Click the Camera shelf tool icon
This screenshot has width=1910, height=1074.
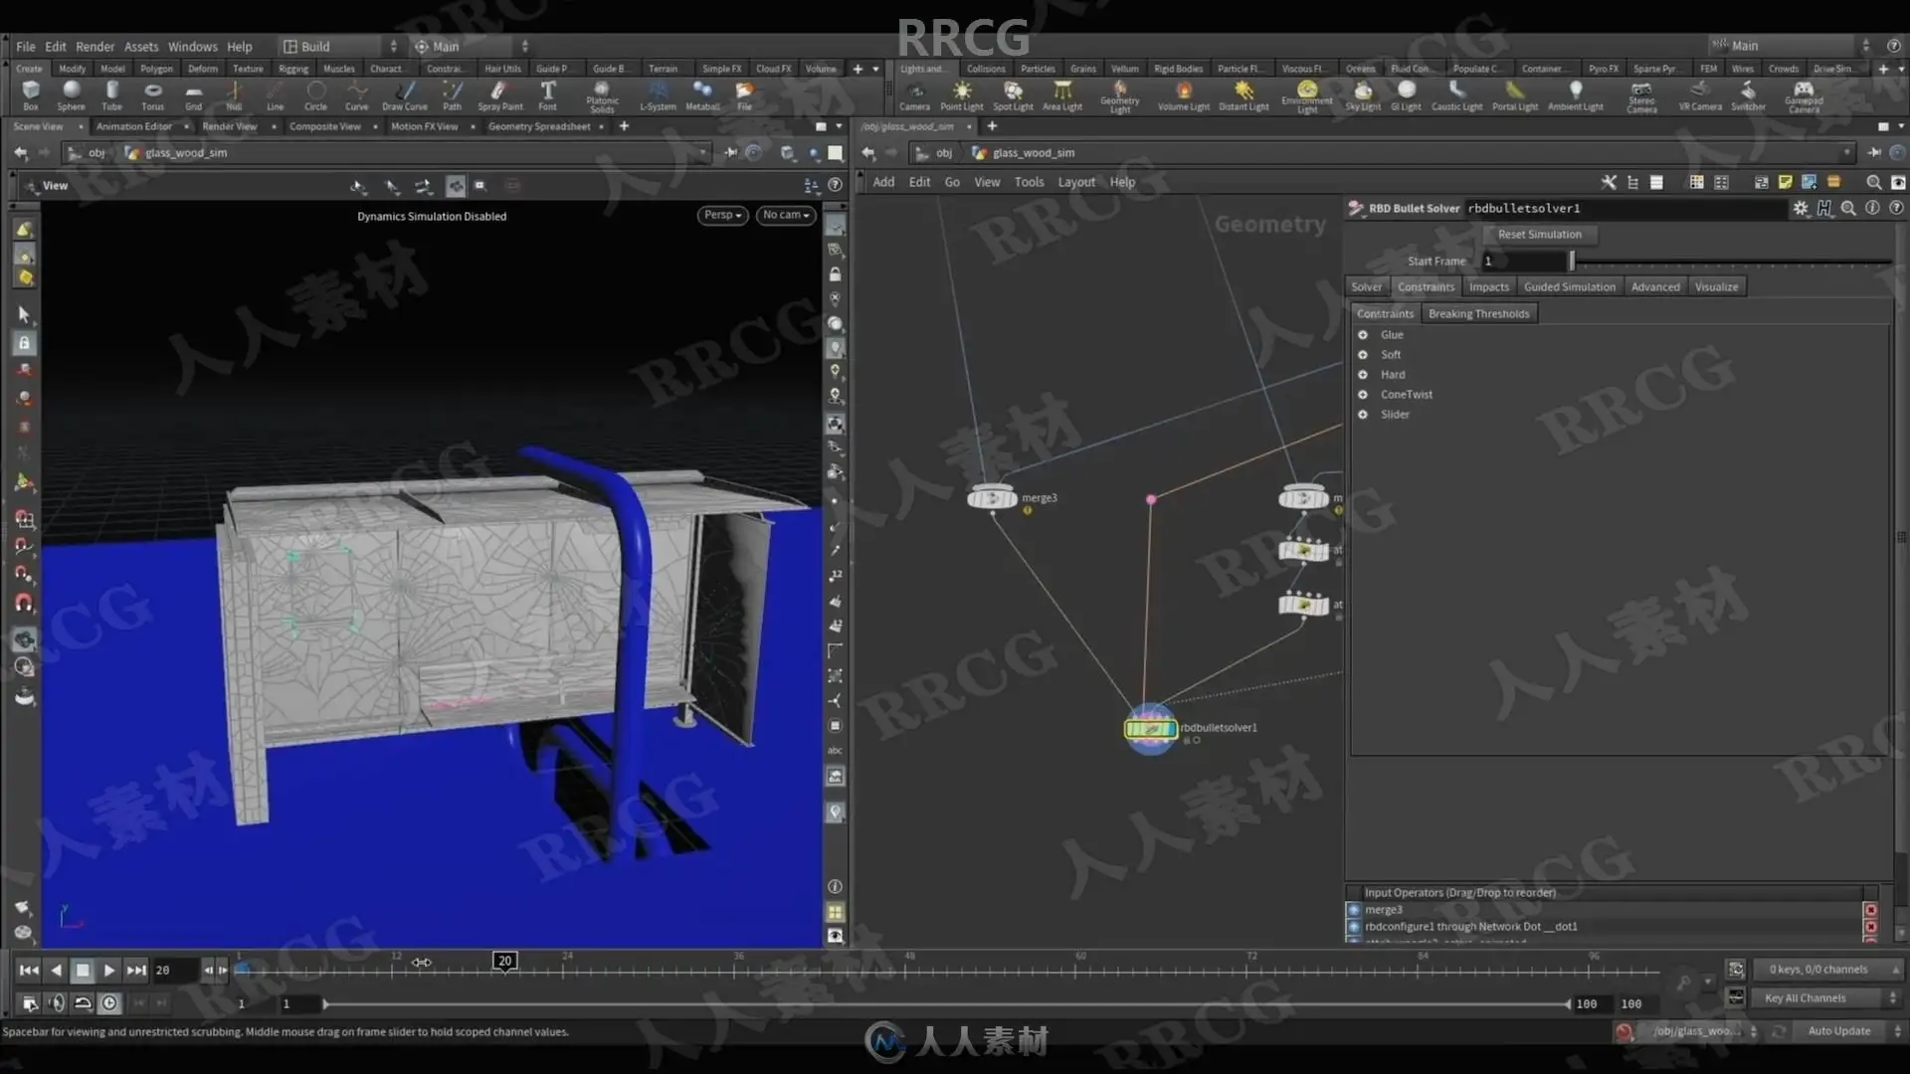click(x=914, y=93)
